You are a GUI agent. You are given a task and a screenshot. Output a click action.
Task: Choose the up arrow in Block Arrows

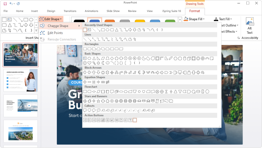[x=94, y=72]
